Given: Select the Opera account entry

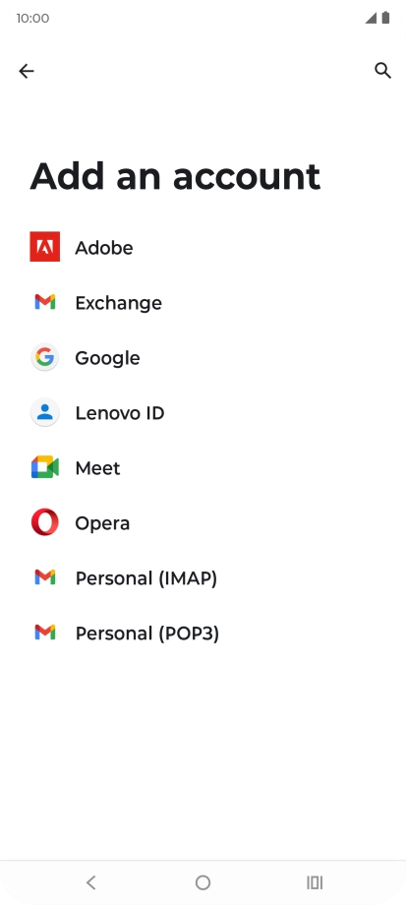Looking at the screenshot, I should (203, 523).
